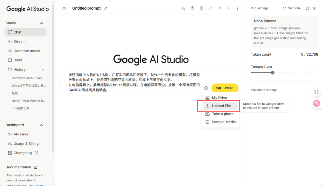Expand Advanced settings
This screenshot has width=322, height=186.
(264, 90)
